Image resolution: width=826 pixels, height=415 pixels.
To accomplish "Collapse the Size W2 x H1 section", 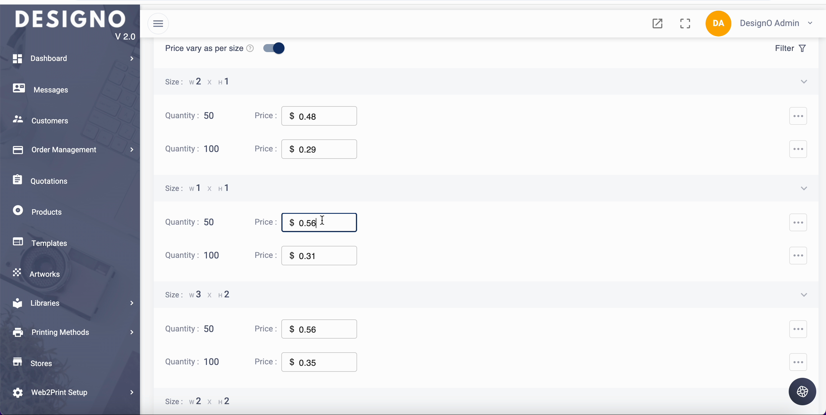I will [x=804, y=82].
